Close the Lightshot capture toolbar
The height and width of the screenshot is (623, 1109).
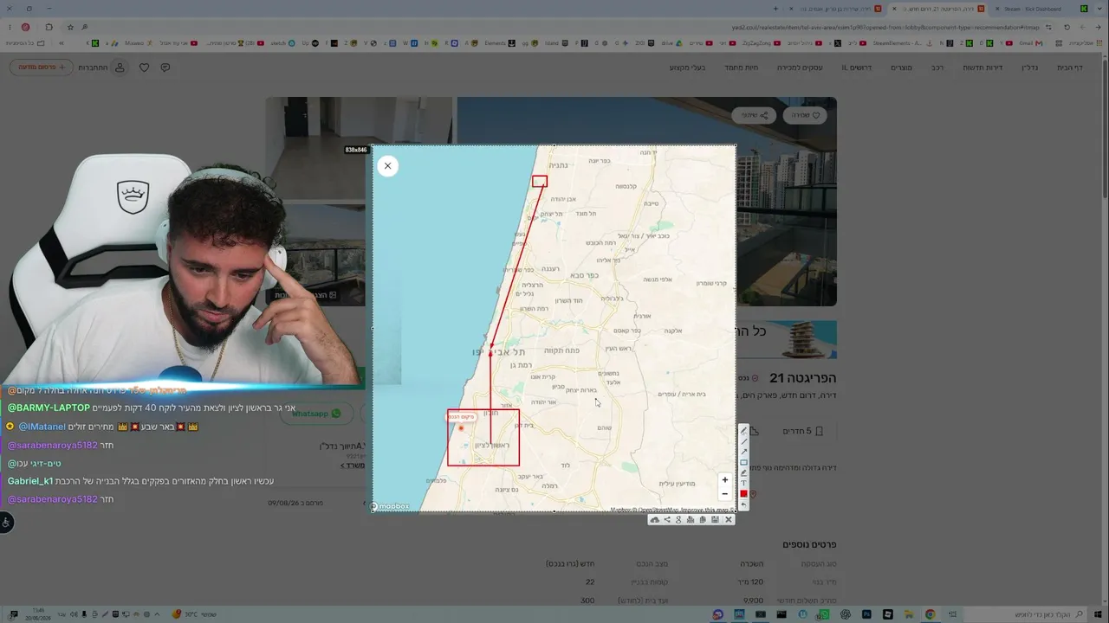point(728,519)
